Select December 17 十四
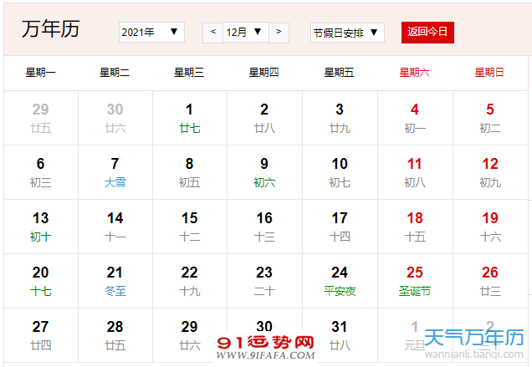The width and height of the screenshot is (532, 367). click(x=340, y=227)
